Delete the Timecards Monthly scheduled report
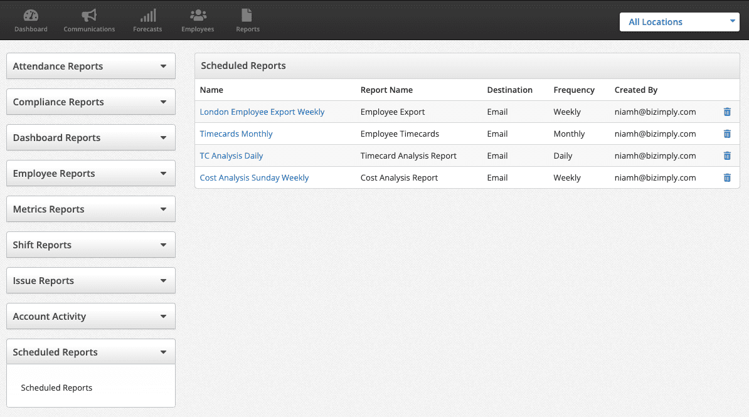The width and height of the screenshot is (749, 417). 727,134
